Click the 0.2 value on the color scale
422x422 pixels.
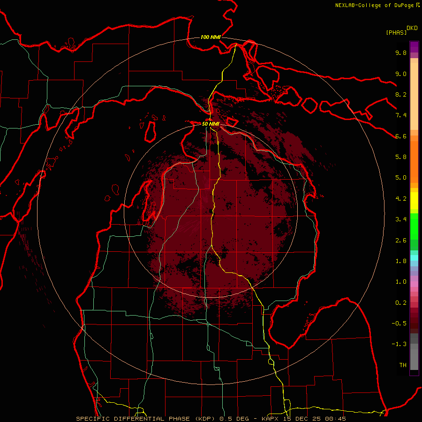401,303
